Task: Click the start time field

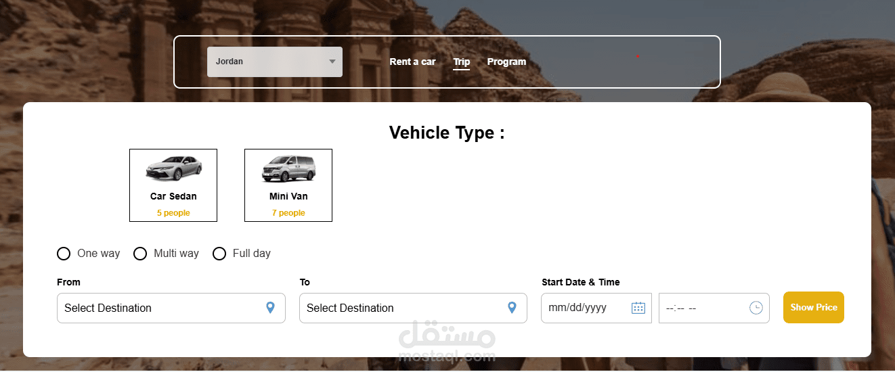Action: coord(714,308)
